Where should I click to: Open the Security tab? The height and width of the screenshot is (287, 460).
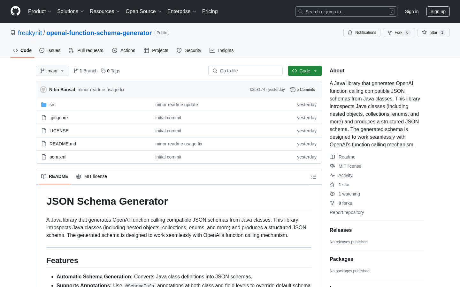click(x=189, y=50)
